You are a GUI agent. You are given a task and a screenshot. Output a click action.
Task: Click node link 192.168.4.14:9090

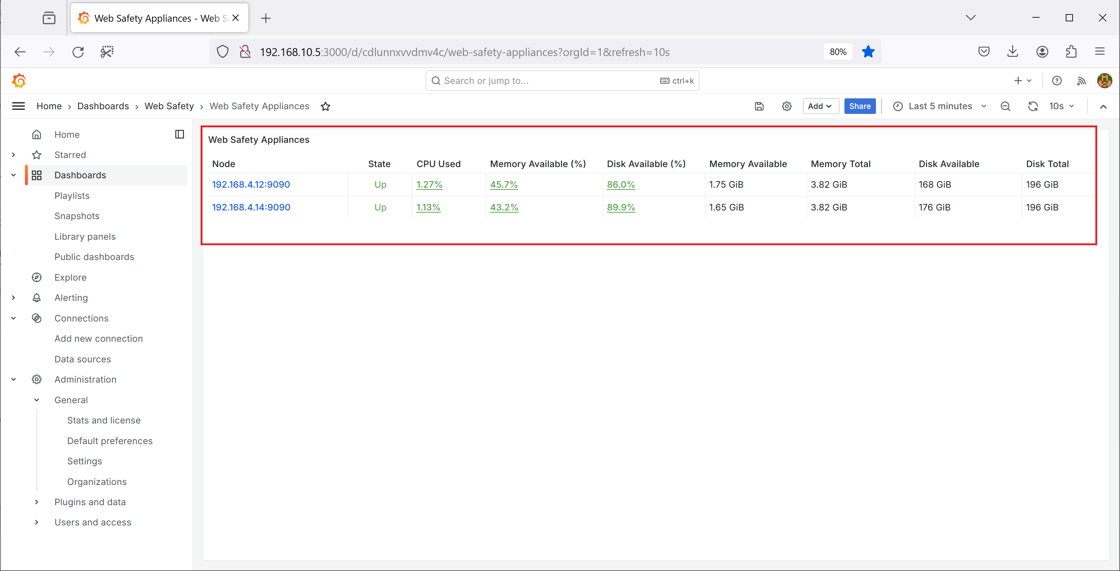click(251, 208)
